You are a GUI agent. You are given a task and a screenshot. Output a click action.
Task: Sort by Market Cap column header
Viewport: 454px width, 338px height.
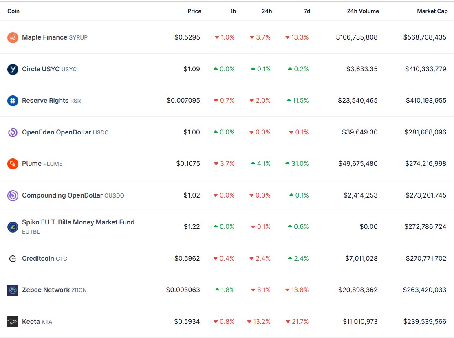coord(432,11)
